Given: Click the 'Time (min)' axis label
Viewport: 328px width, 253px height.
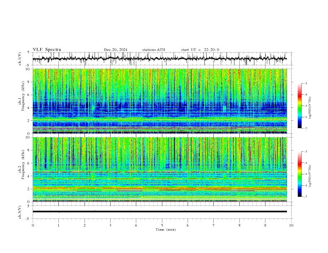Looking at the screenshot, I should coord(166,229).
